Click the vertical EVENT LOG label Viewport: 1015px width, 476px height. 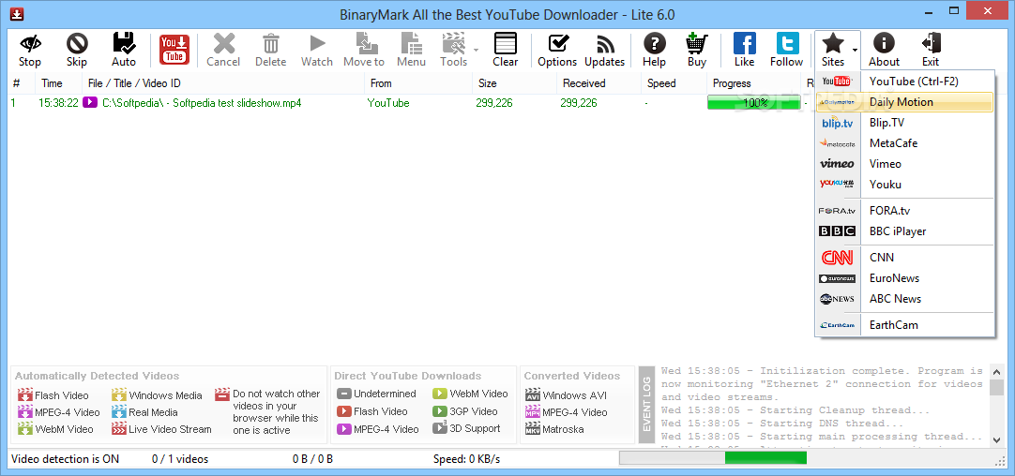(646, 405)
